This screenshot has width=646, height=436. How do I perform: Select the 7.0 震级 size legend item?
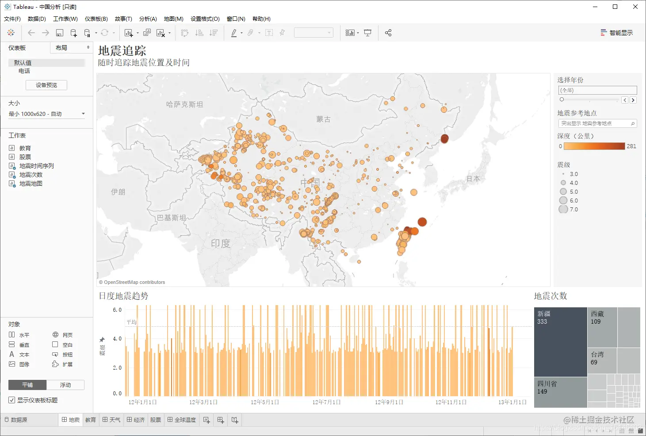(569, 210)
